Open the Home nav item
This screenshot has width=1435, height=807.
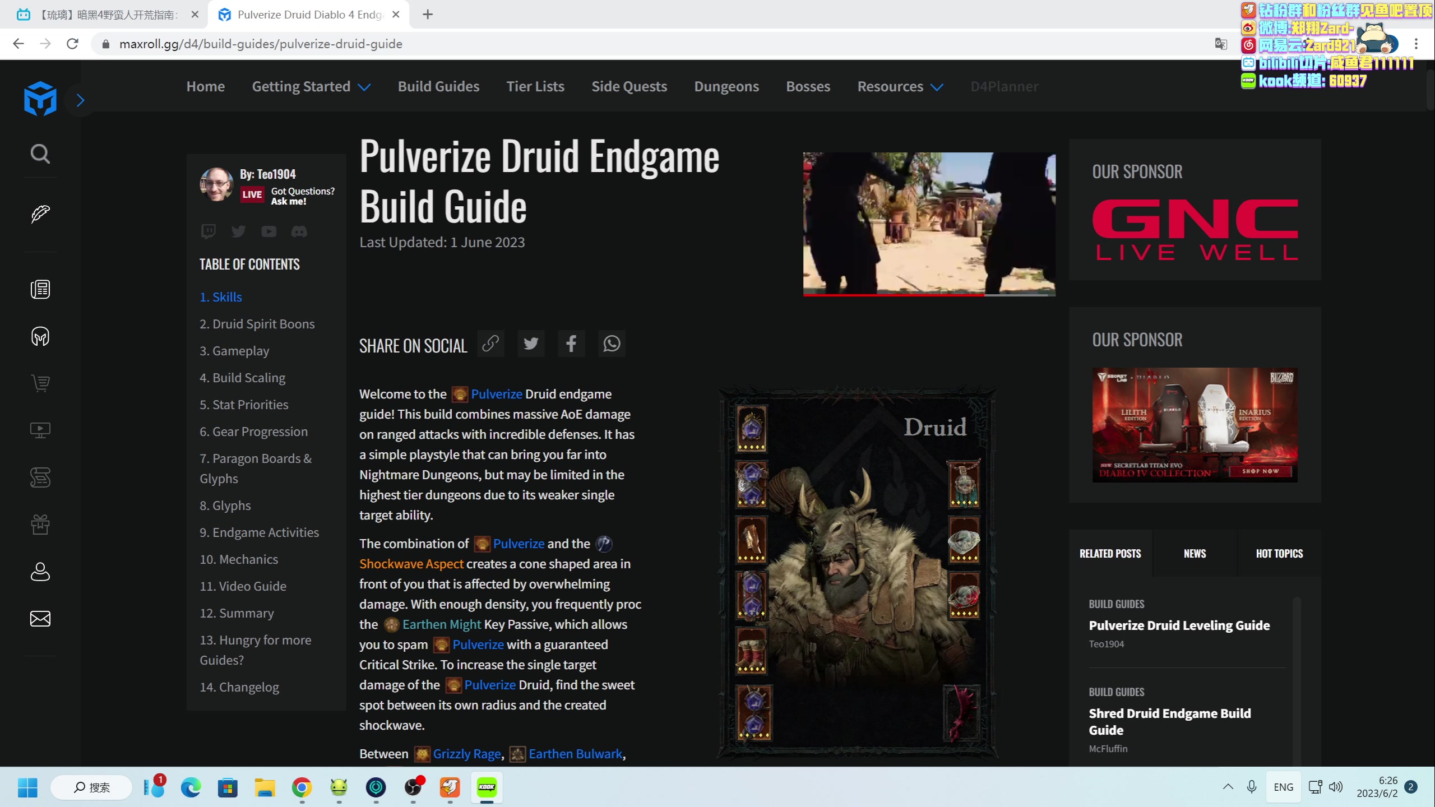(x=206, y=86)
